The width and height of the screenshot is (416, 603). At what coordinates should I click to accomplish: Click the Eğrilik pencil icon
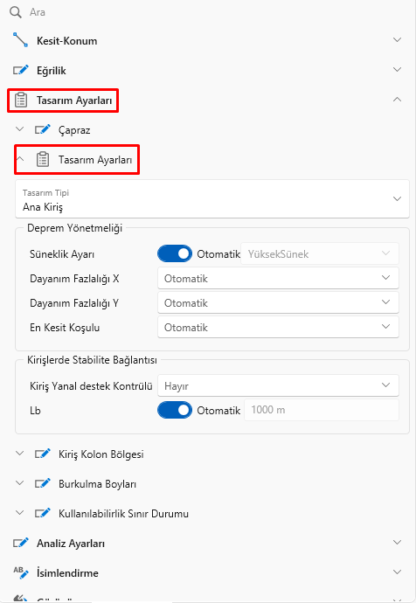tap(21, 70)
